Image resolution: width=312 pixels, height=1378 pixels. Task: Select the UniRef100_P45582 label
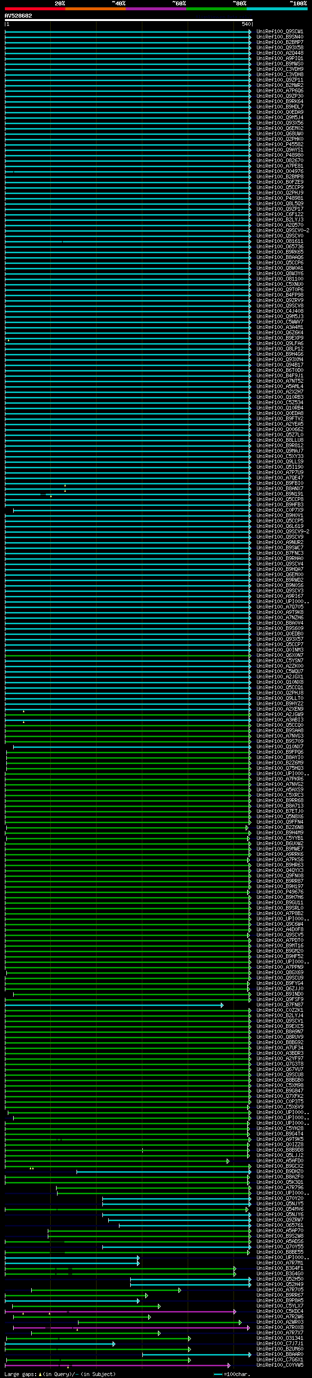[280, 144]
